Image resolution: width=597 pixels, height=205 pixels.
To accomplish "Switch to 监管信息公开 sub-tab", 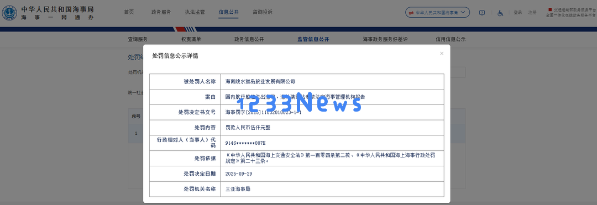I will [x=313, y=39].
